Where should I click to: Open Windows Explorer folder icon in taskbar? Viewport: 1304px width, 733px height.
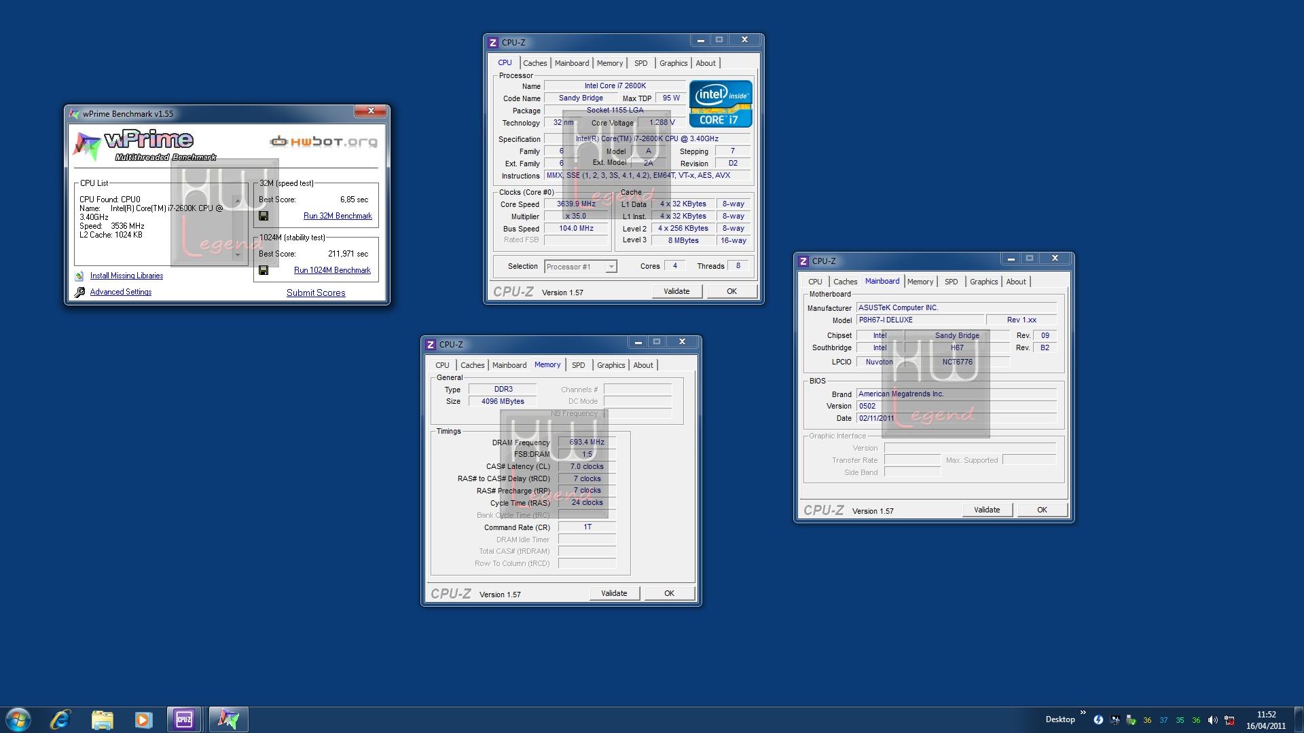[x=102, y=719]
